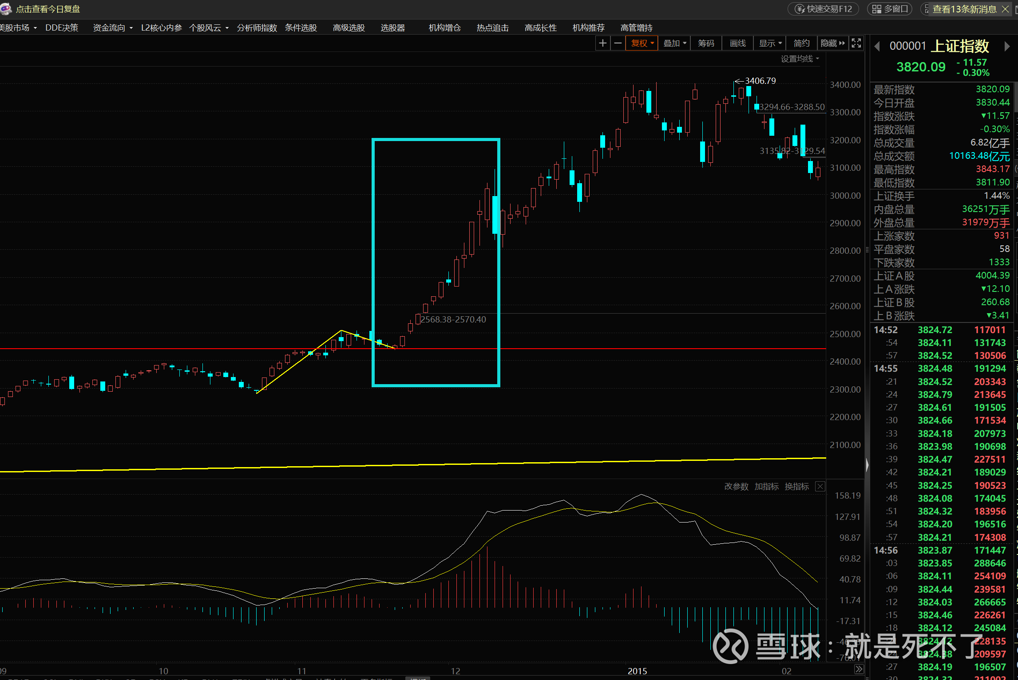Image resolution: width=1018 pixels, height=680 pixels.
Task: Go to previous stock with left arrow
Action: point(877,46)
